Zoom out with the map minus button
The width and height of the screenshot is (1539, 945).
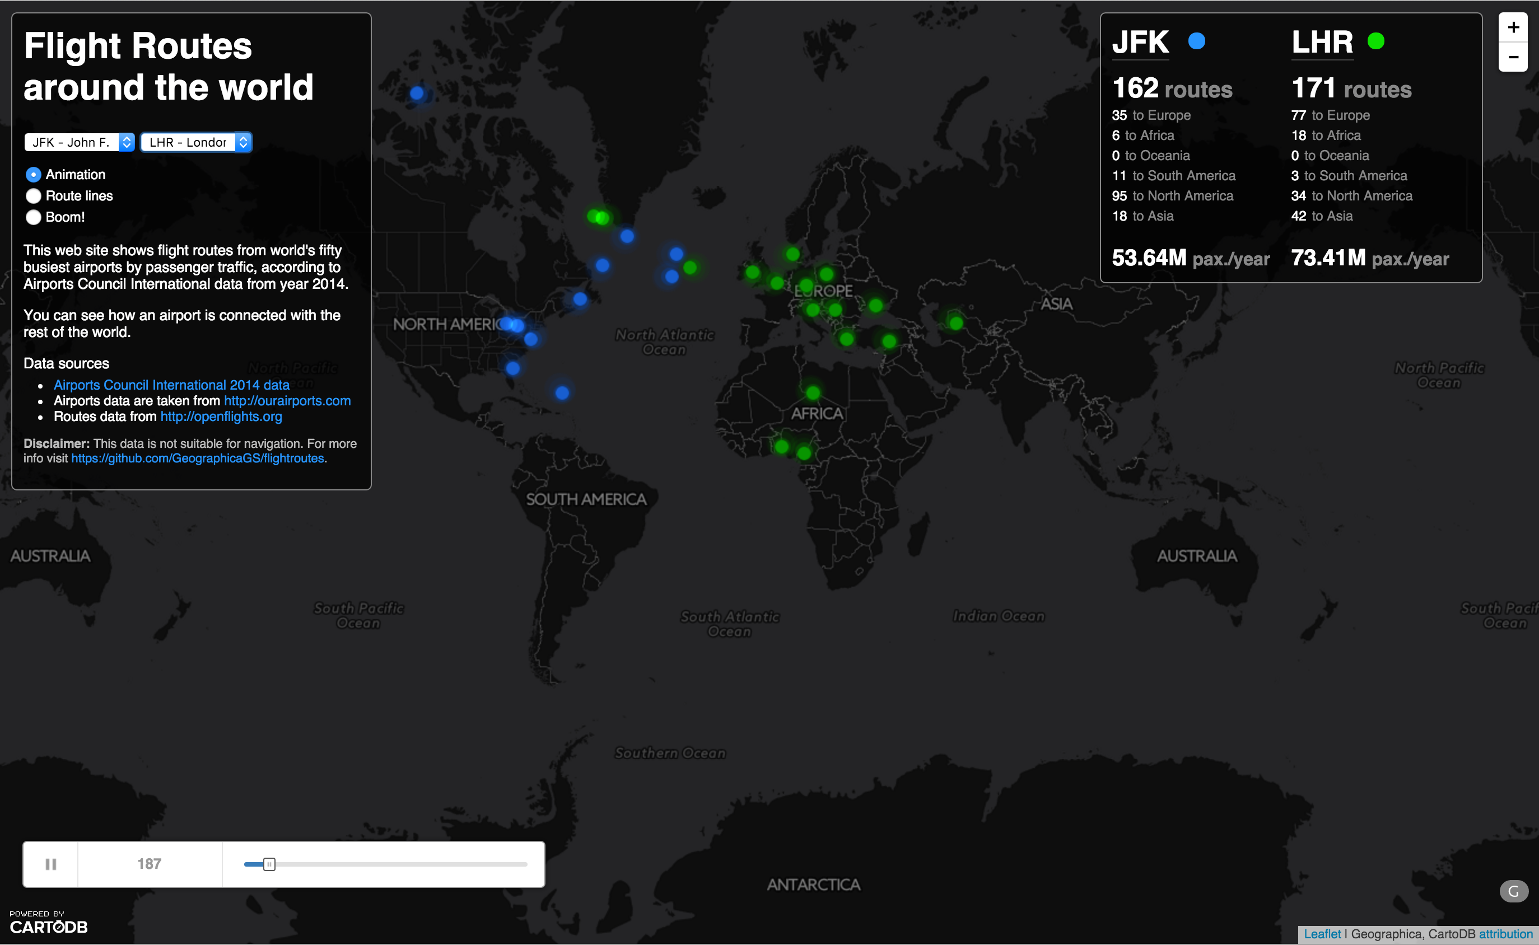[x=1513, y=57]
